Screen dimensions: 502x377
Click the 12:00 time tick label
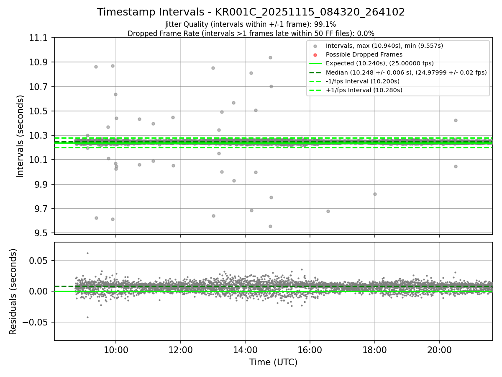181,350
